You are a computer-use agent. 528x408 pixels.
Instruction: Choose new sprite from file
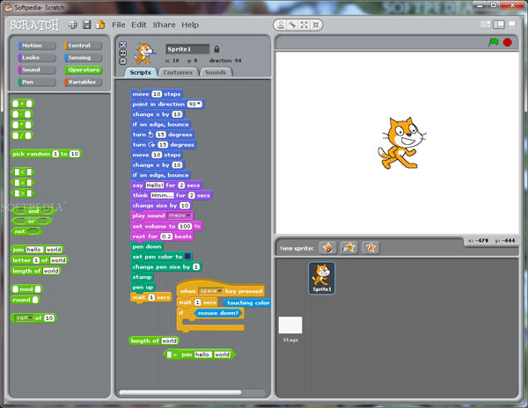[x=348, y=248]
